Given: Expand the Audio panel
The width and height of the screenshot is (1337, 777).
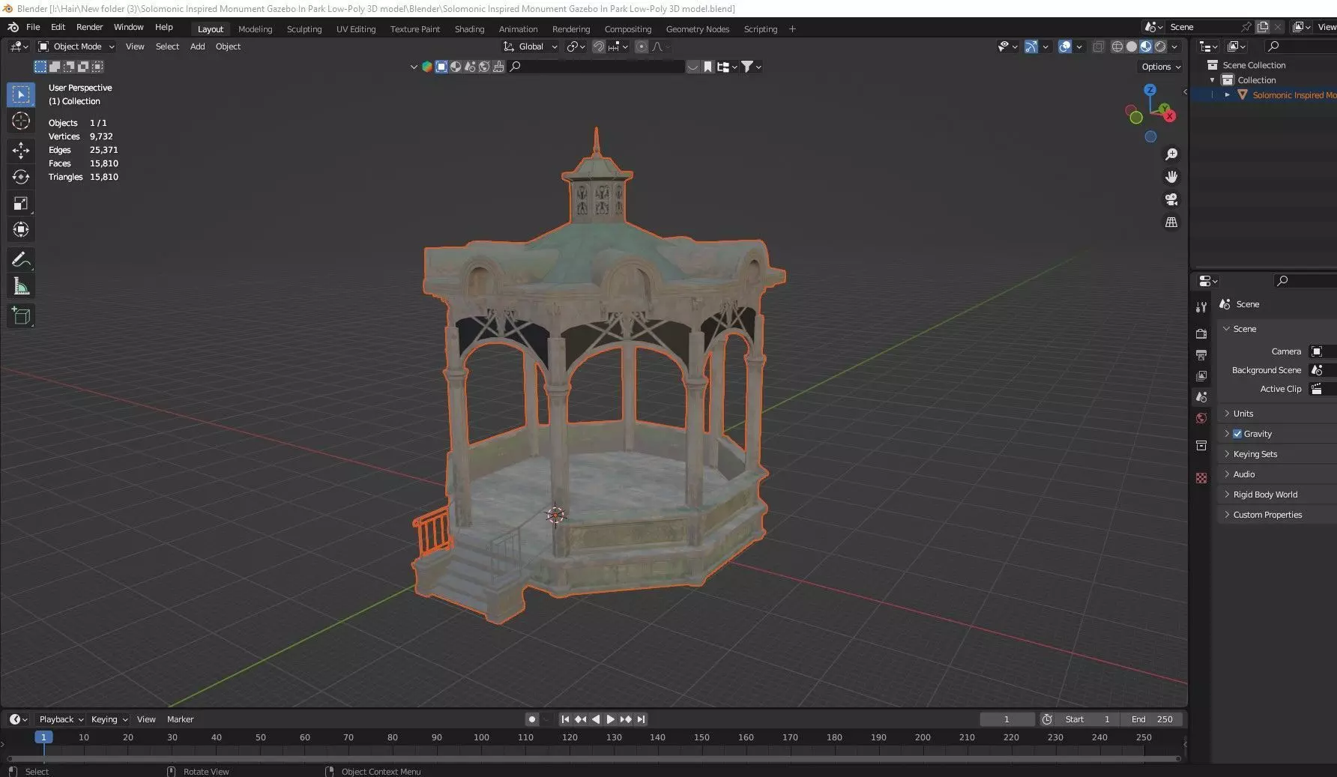Looking at the screenshot, I should point(1278,474).
